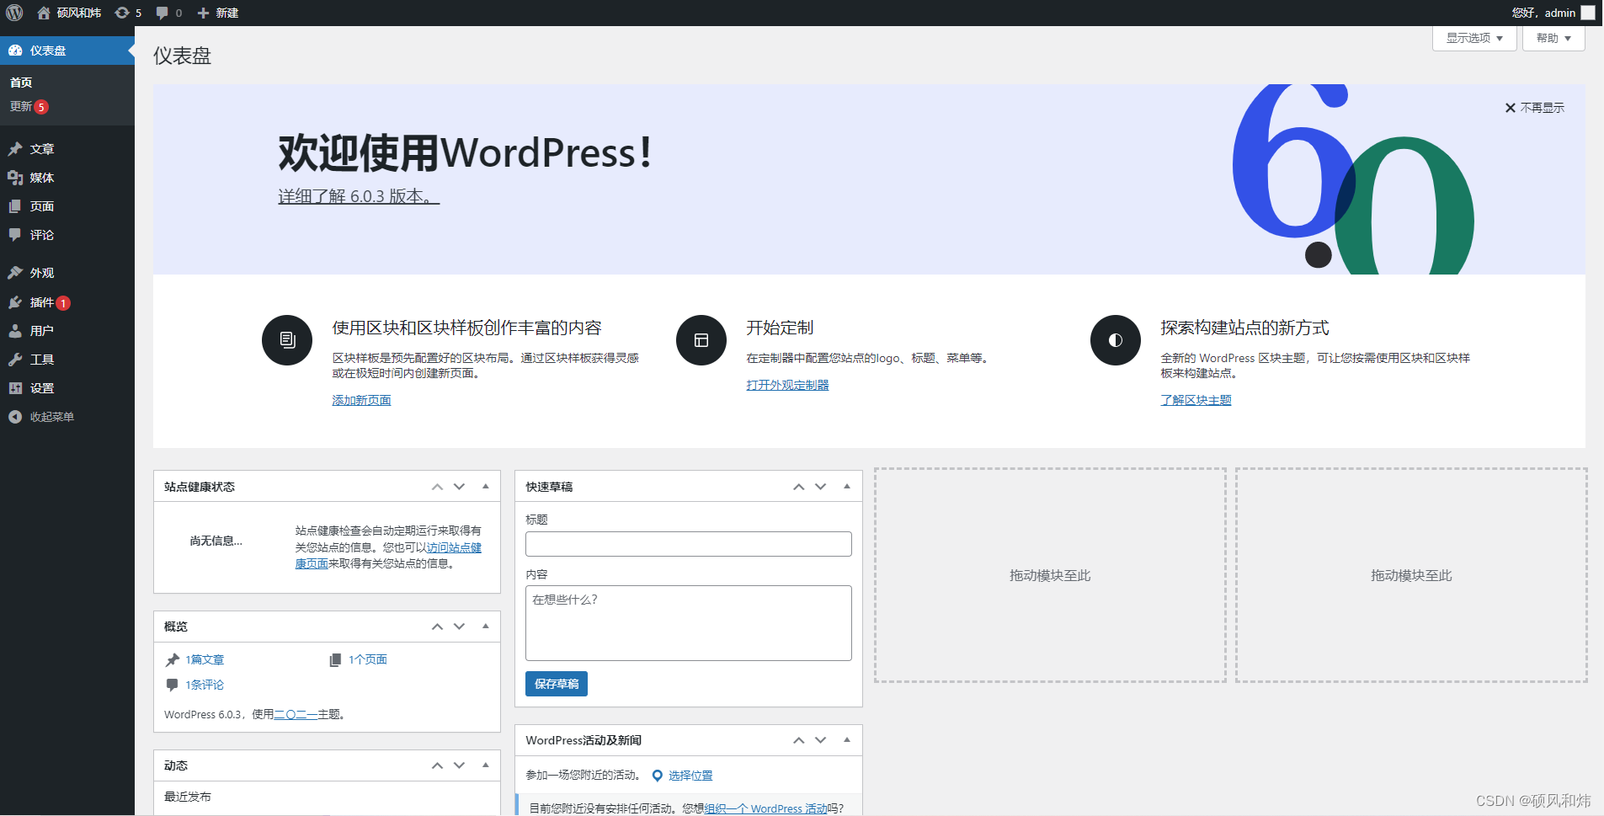Click 组织一个 WordPress 活动 link
The image size is (1604, 816).
[x=765, y=808]
